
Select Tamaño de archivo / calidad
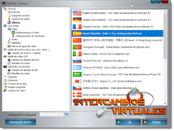coord(26,53)
